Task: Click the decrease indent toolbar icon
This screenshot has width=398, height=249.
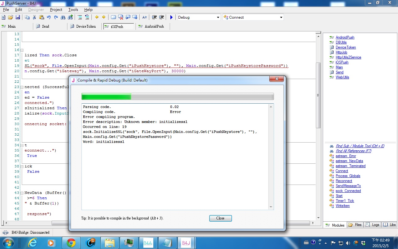Action: [x=155, y=17]
